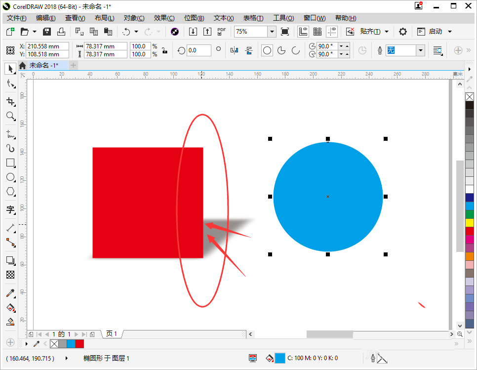Select the Crop tool in toolbox
The image size is (477, 370).
[10, 101]
